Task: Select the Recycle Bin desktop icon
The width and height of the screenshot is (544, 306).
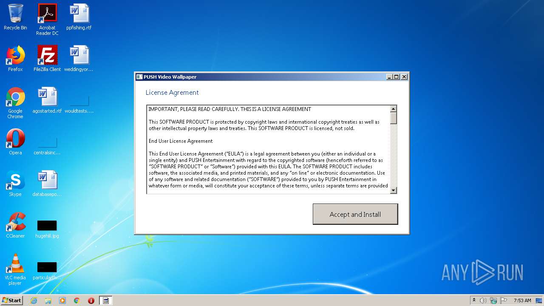Action: pos(15,17)
